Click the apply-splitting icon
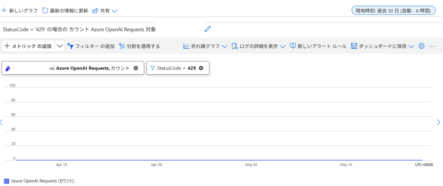The image size is (443, 186). 122,46
